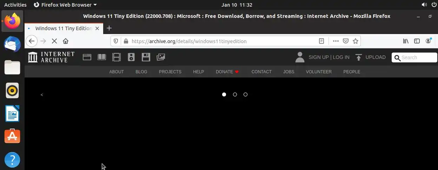This screenshot has height=170, width=438.
Task: Open Help from the dock
Action: [12, 160]
